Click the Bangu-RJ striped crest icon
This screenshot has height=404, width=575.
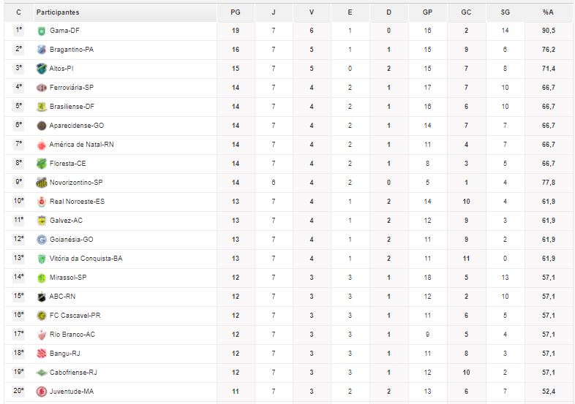42,354
